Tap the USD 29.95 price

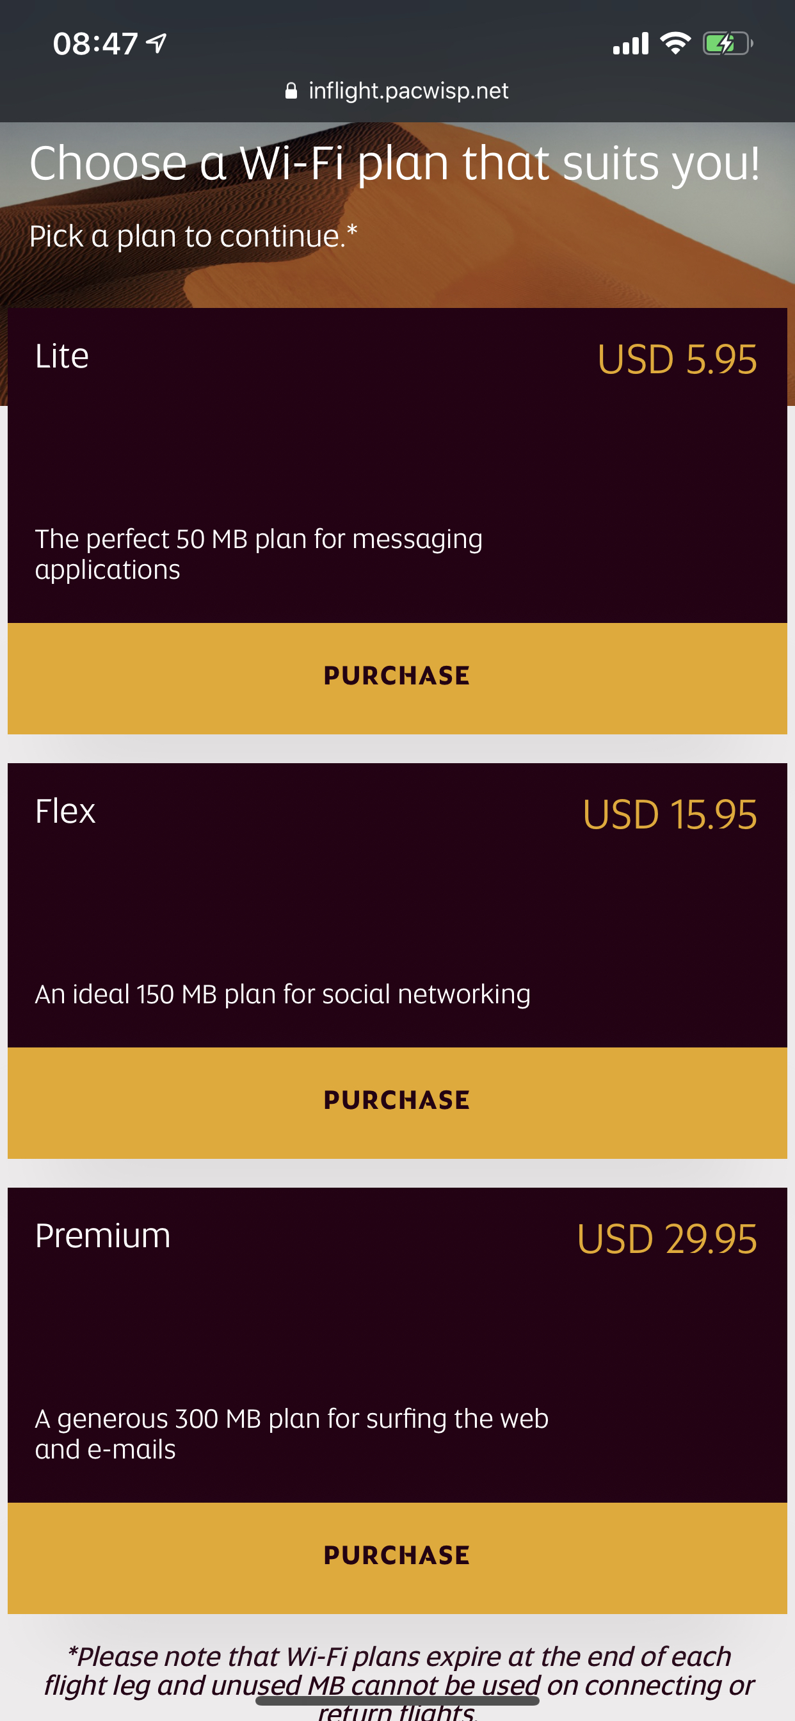667,1239
